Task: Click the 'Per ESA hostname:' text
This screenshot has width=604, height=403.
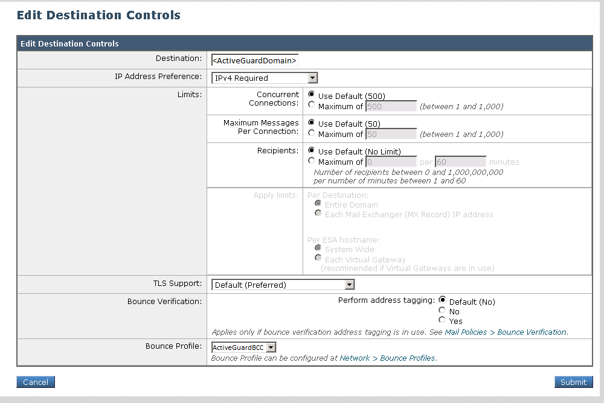Action: (344, 240)
